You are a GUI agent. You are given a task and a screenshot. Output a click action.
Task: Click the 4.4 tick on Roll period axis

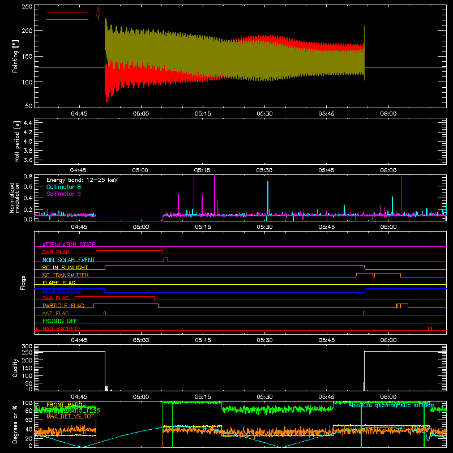28,123
